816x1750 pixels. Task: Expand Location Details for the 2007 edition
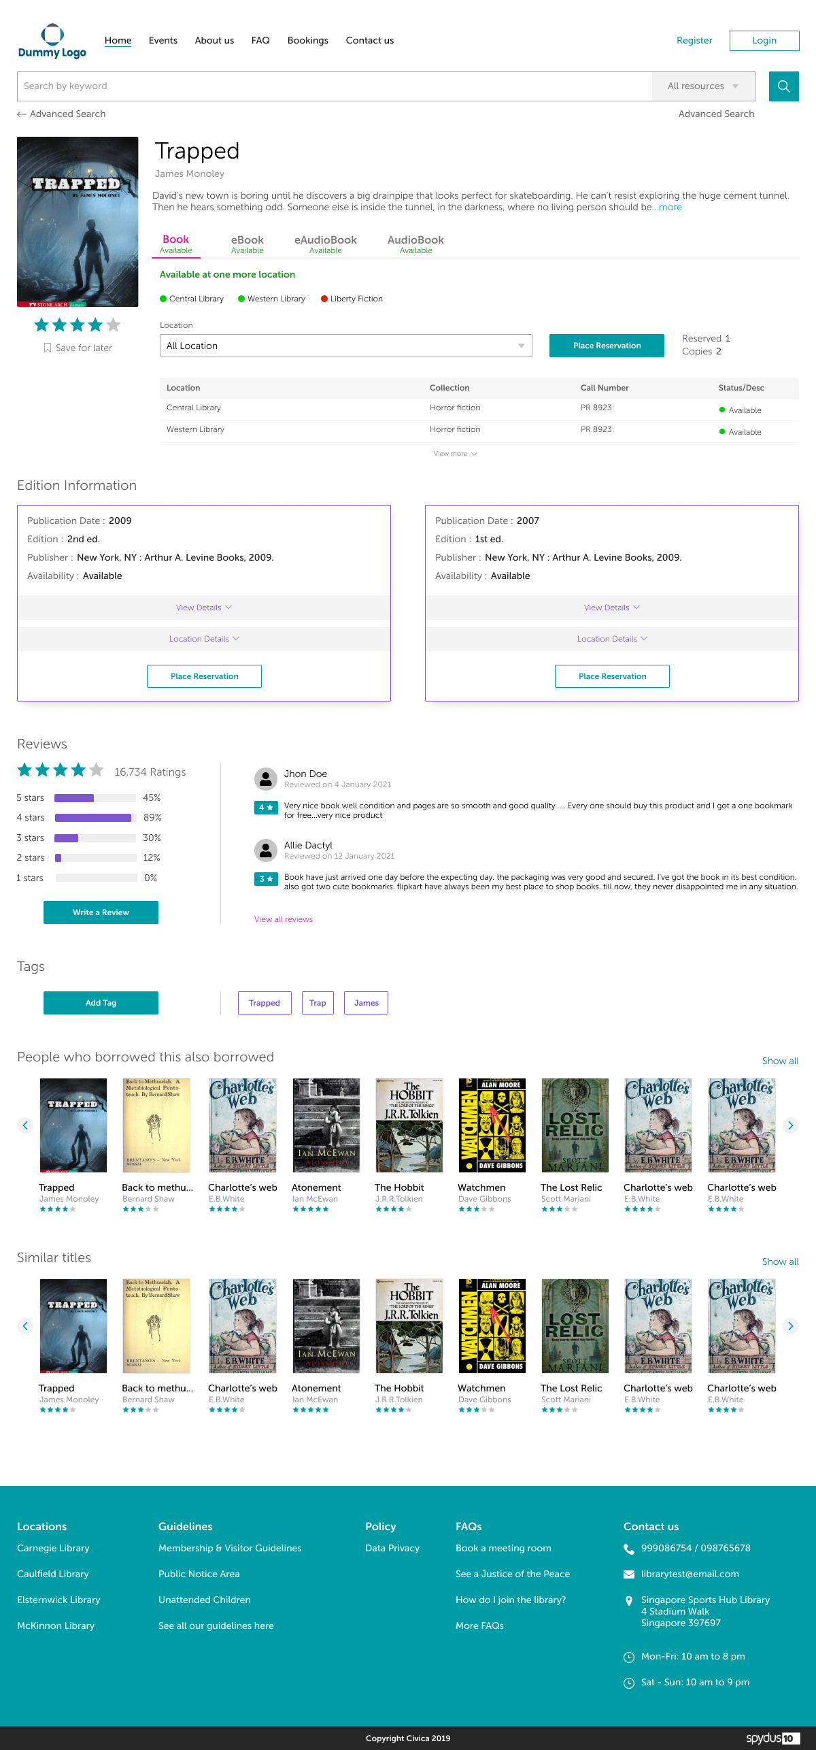(612, 639)
